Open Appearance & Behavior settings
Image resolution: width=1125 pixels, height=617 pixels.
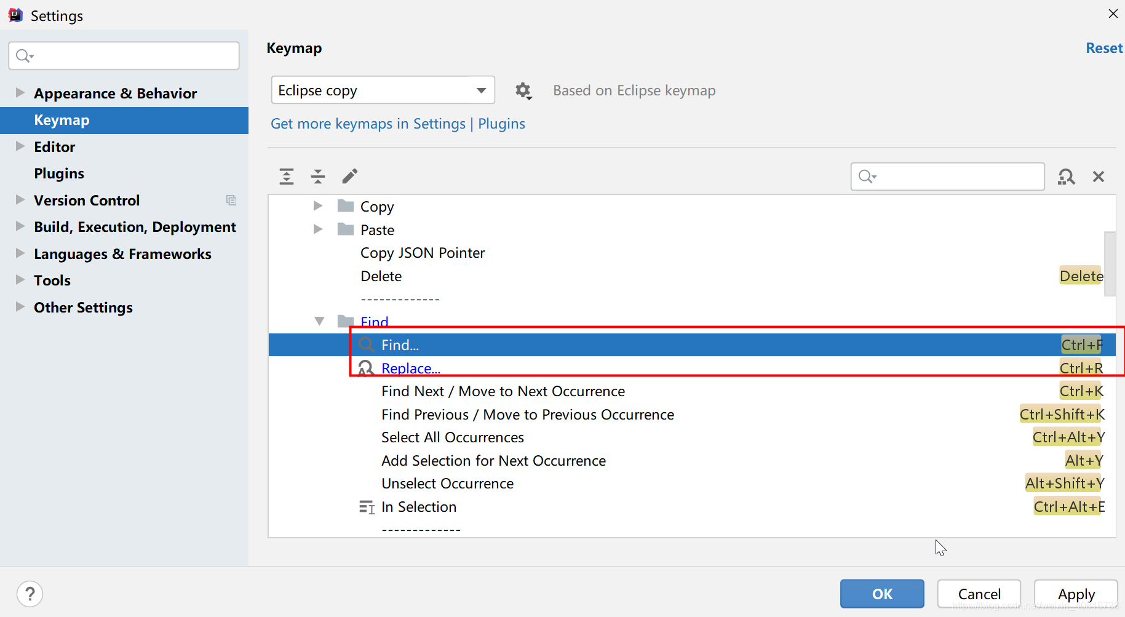tap(116, 94)
